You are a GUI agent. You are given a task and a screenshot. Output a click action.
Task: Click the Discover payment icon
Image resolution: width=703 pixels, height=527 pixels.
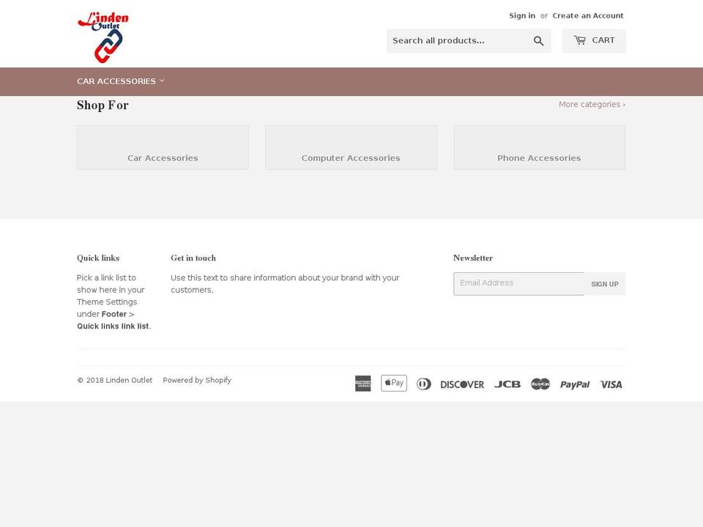pyautogui.click(x=462, y=384)
